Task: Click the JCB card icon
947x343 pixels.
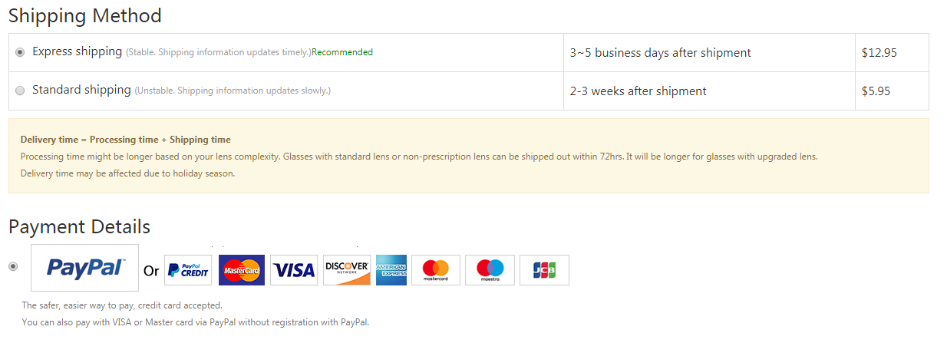Action: 544,270
